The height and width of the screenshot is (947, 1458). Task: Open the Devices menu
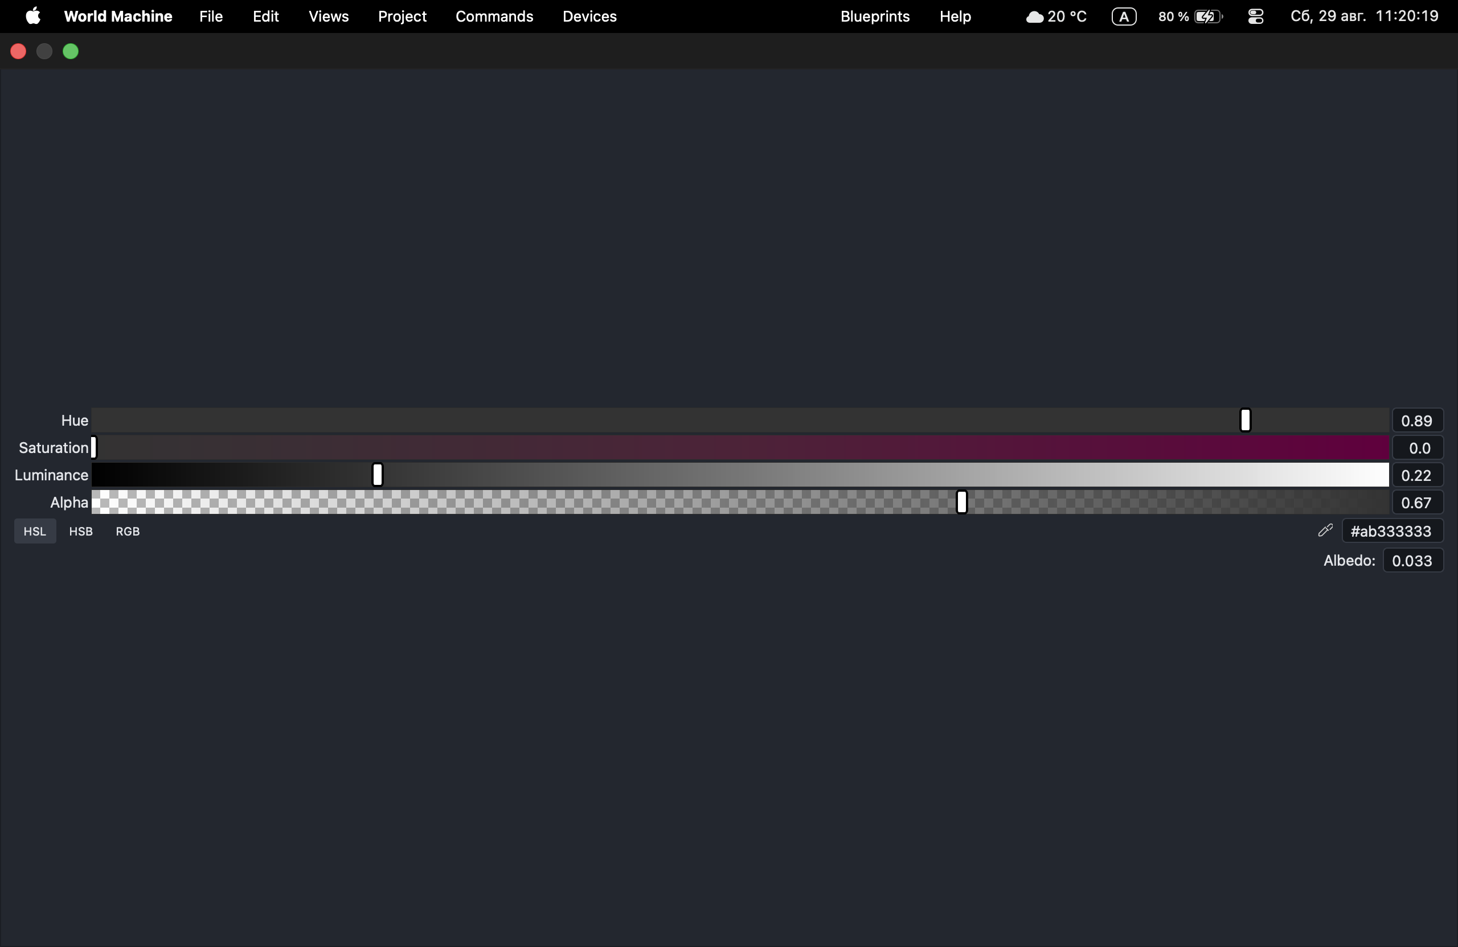pos(589,17)
